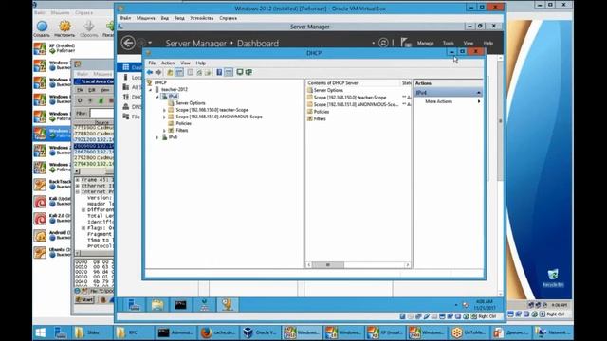This screenshot has height=341, width=607.
Task: Select XP (Installed) VM in VirtualBox list
Action: pos(54,48)
